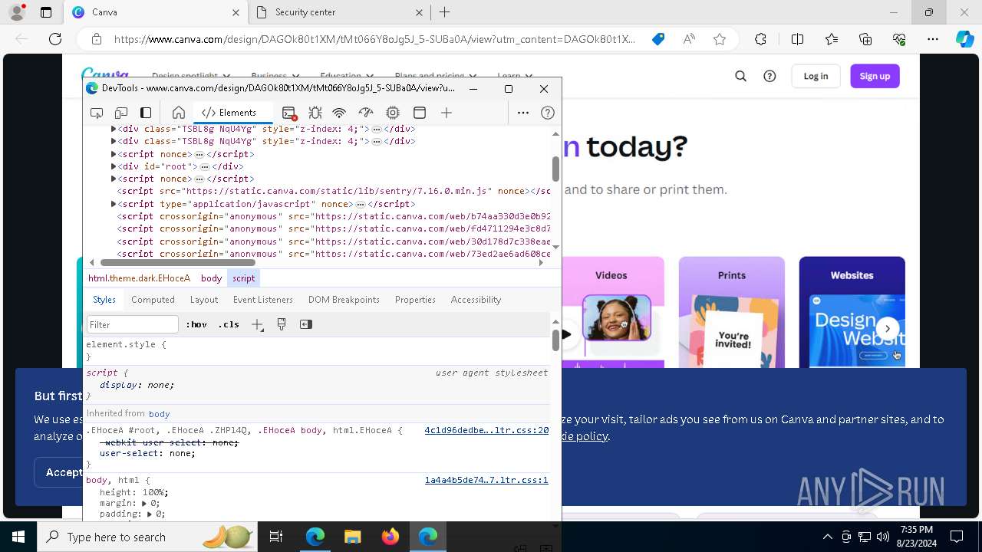982x552 pixels.
Task: Add new style rule plus icon
Action: [258, 324]
